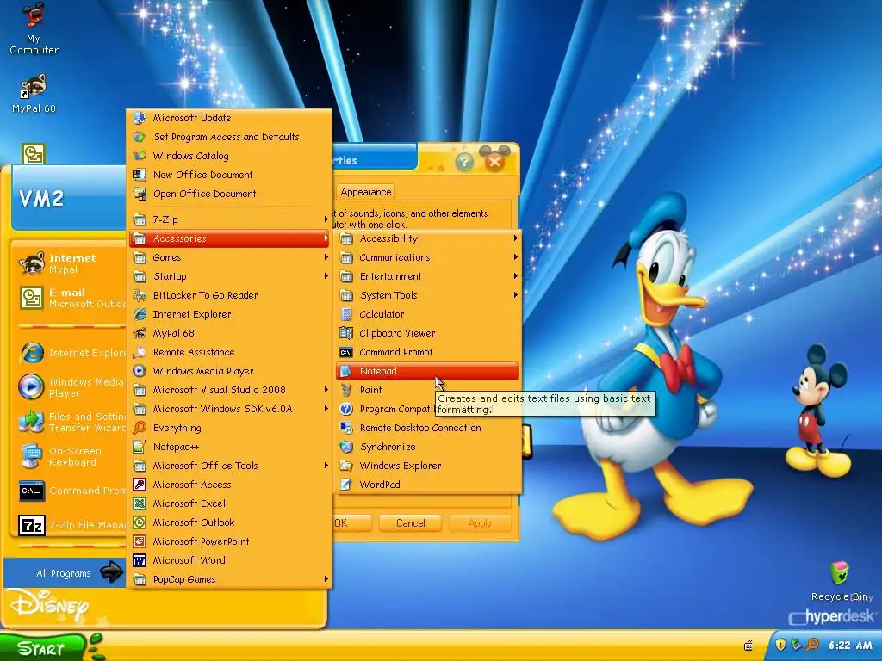The image size is (882, 661).
Task: Click the Windows Explorer icon in Accessories
Action: [346, 466]
